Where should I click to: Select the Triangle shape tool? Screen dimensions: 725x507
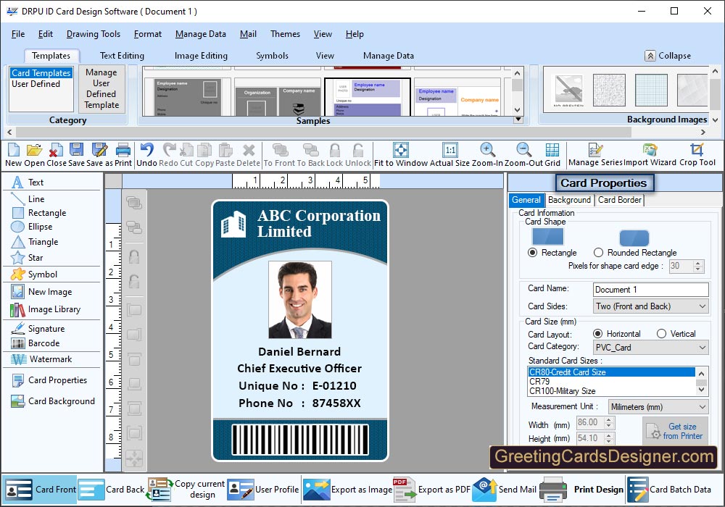tap(35, 242)
